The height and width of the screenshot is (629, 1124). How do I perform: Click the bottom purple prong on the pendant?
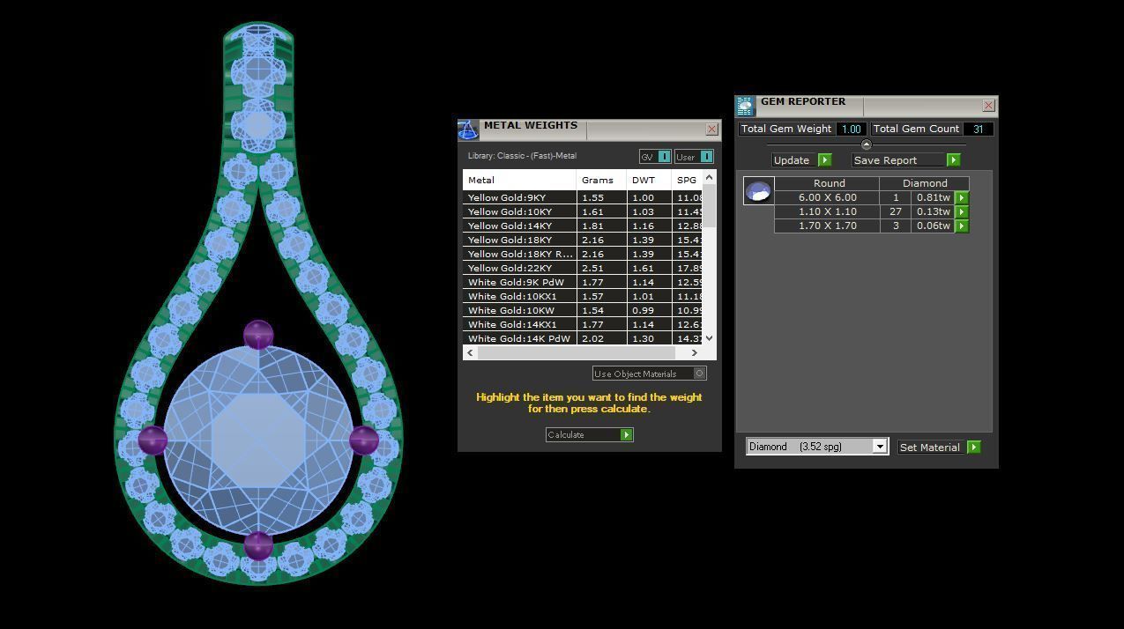258,545
